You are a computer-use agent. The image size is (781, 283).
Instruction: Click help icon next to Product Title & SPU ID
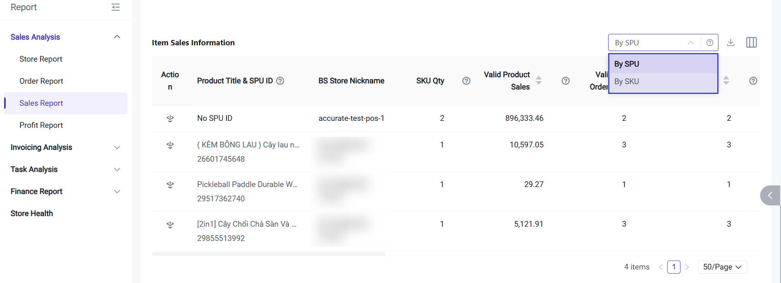(x=280, y=81)
